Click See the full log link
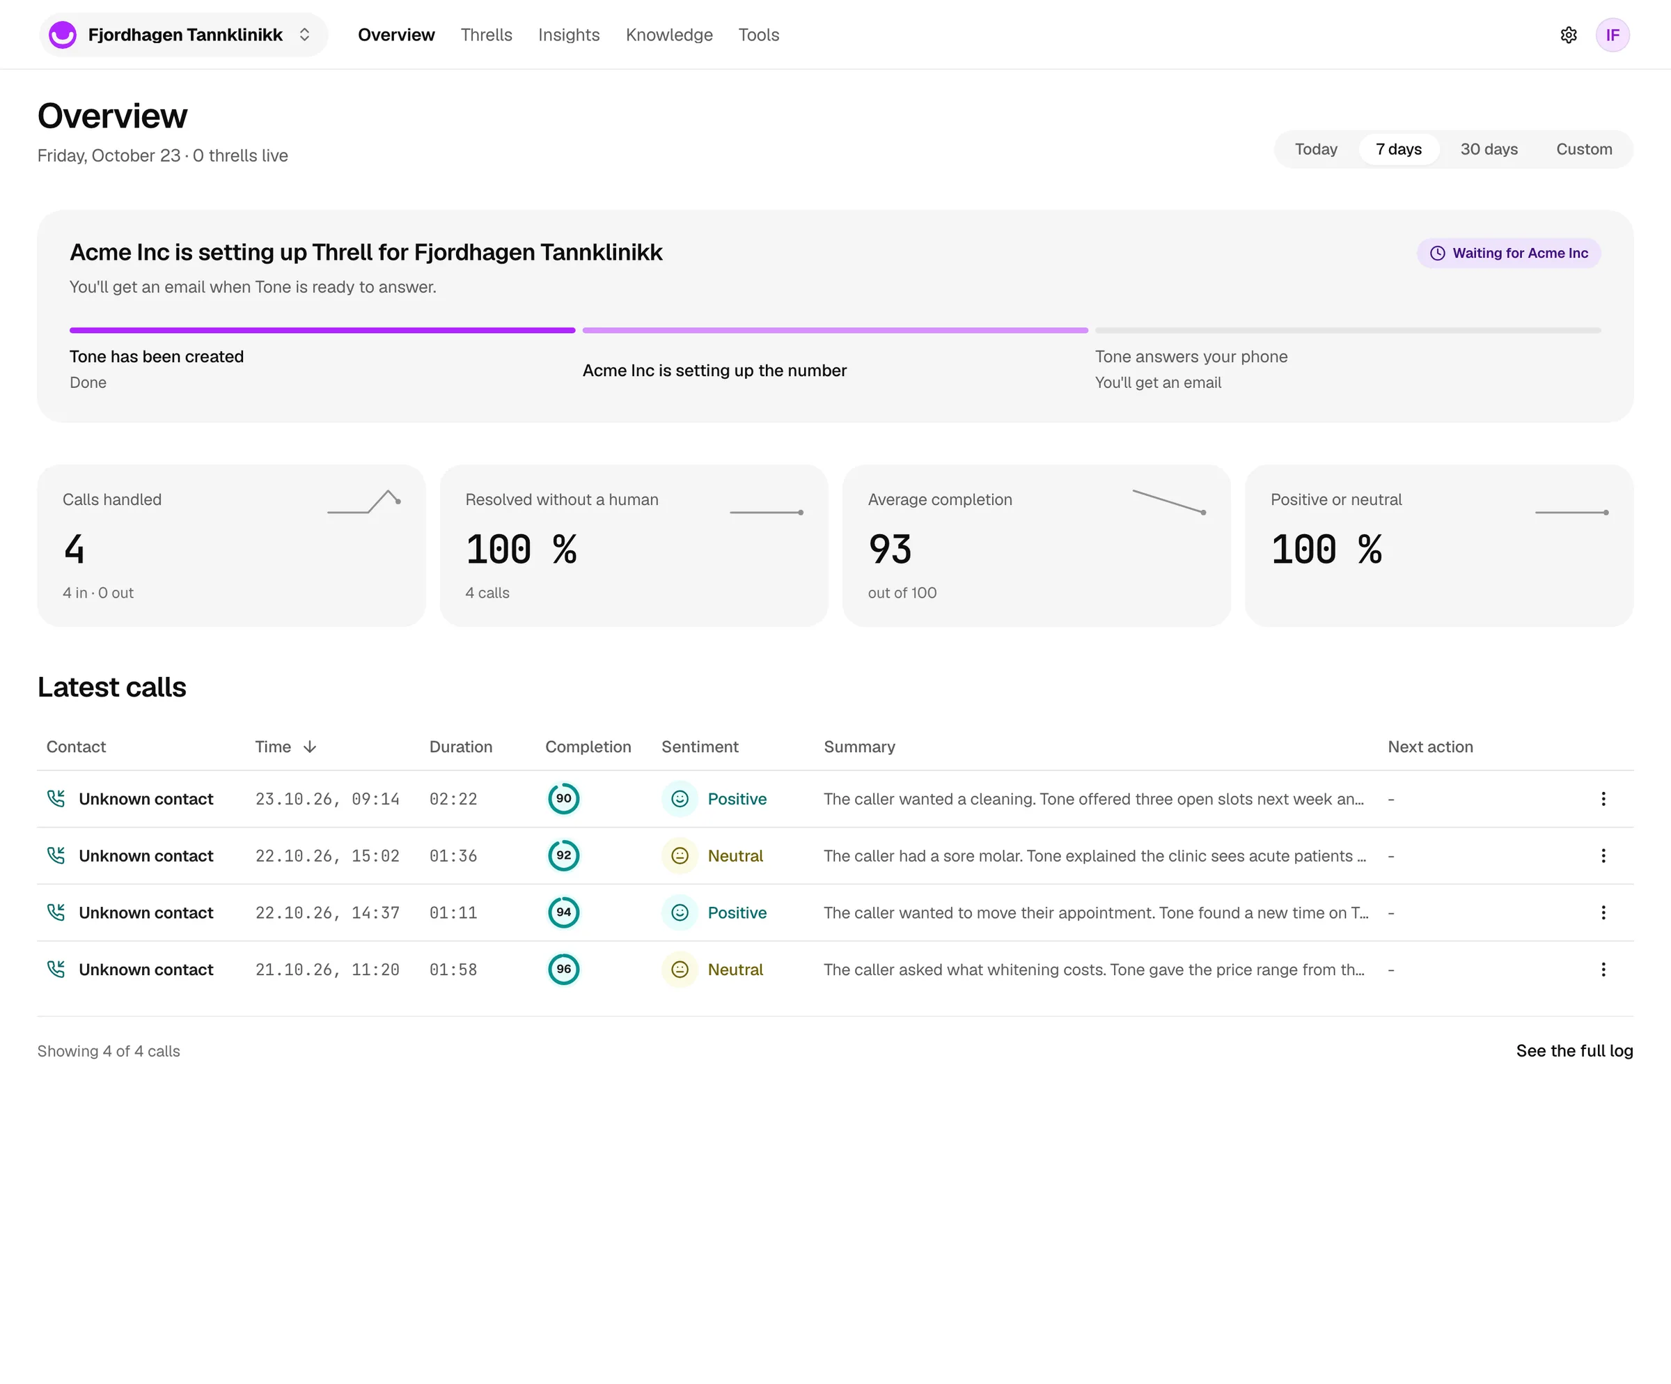The image size is (1671, 1384). click(1574, 1050)
